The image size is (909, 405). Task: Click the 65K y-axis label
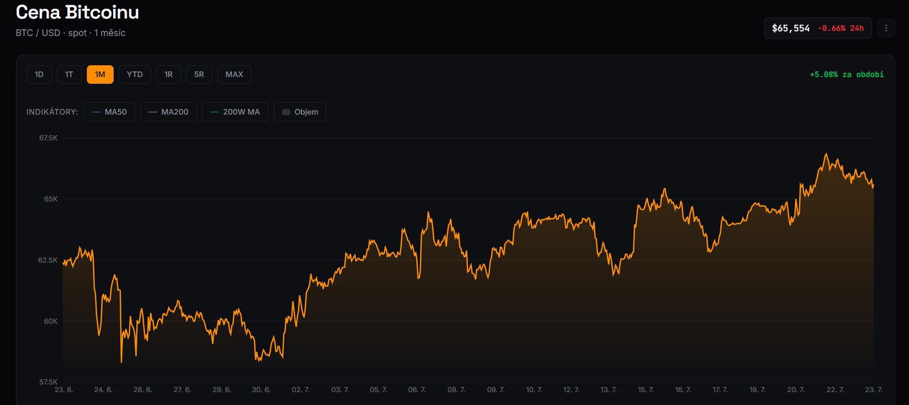click(51, 199)
